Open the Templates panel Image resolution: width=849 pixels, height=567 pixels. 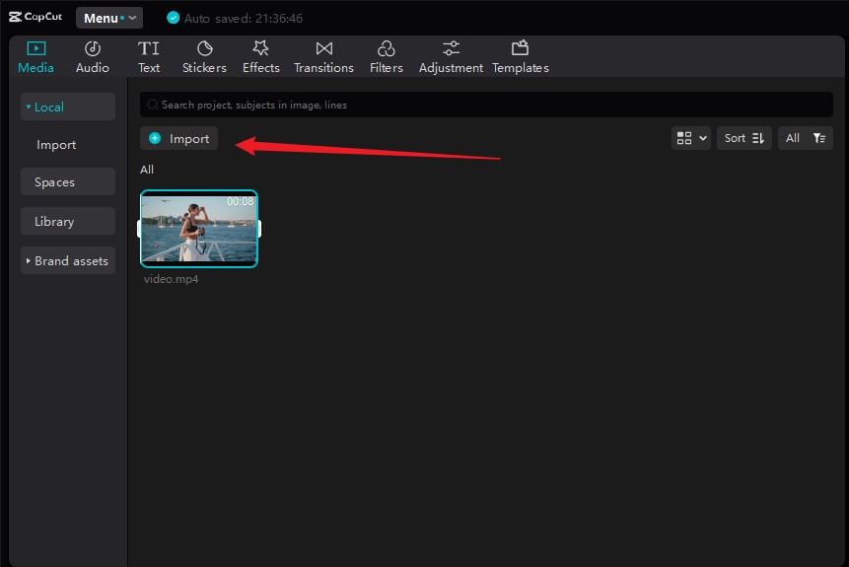tap(521, 57)
